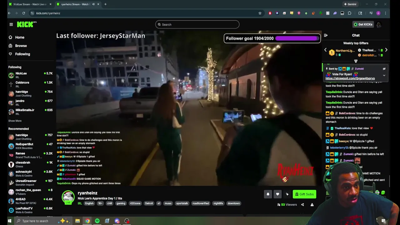This screenshot has width=400, height=225.
Task: Open UnrealDreamer recommended channel
Action: click(30, 182)
